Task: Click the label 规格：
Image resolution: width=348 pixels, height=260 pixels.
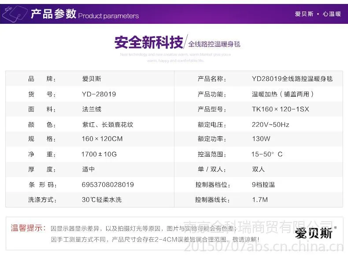Action: coord(42,139)
